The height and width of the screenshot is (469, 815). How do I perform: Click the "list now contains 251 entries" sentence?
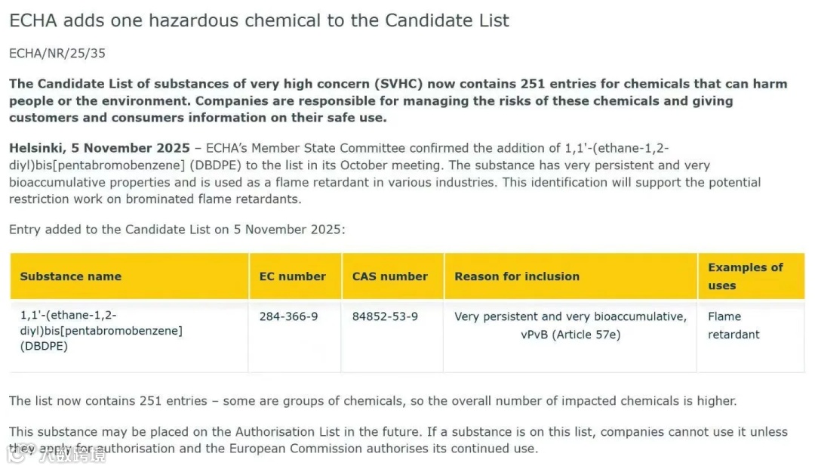(x=372, y=401)
